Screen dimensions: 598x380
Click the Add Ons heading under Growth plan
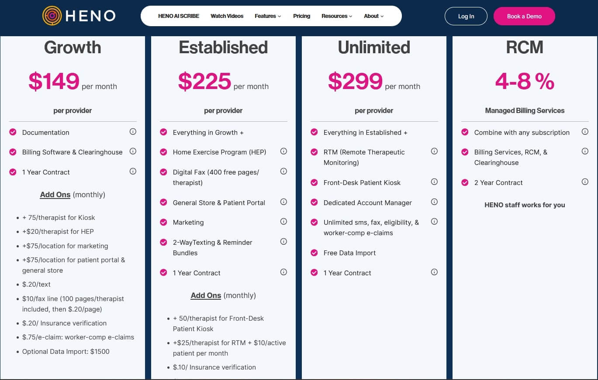coord(55,195)
